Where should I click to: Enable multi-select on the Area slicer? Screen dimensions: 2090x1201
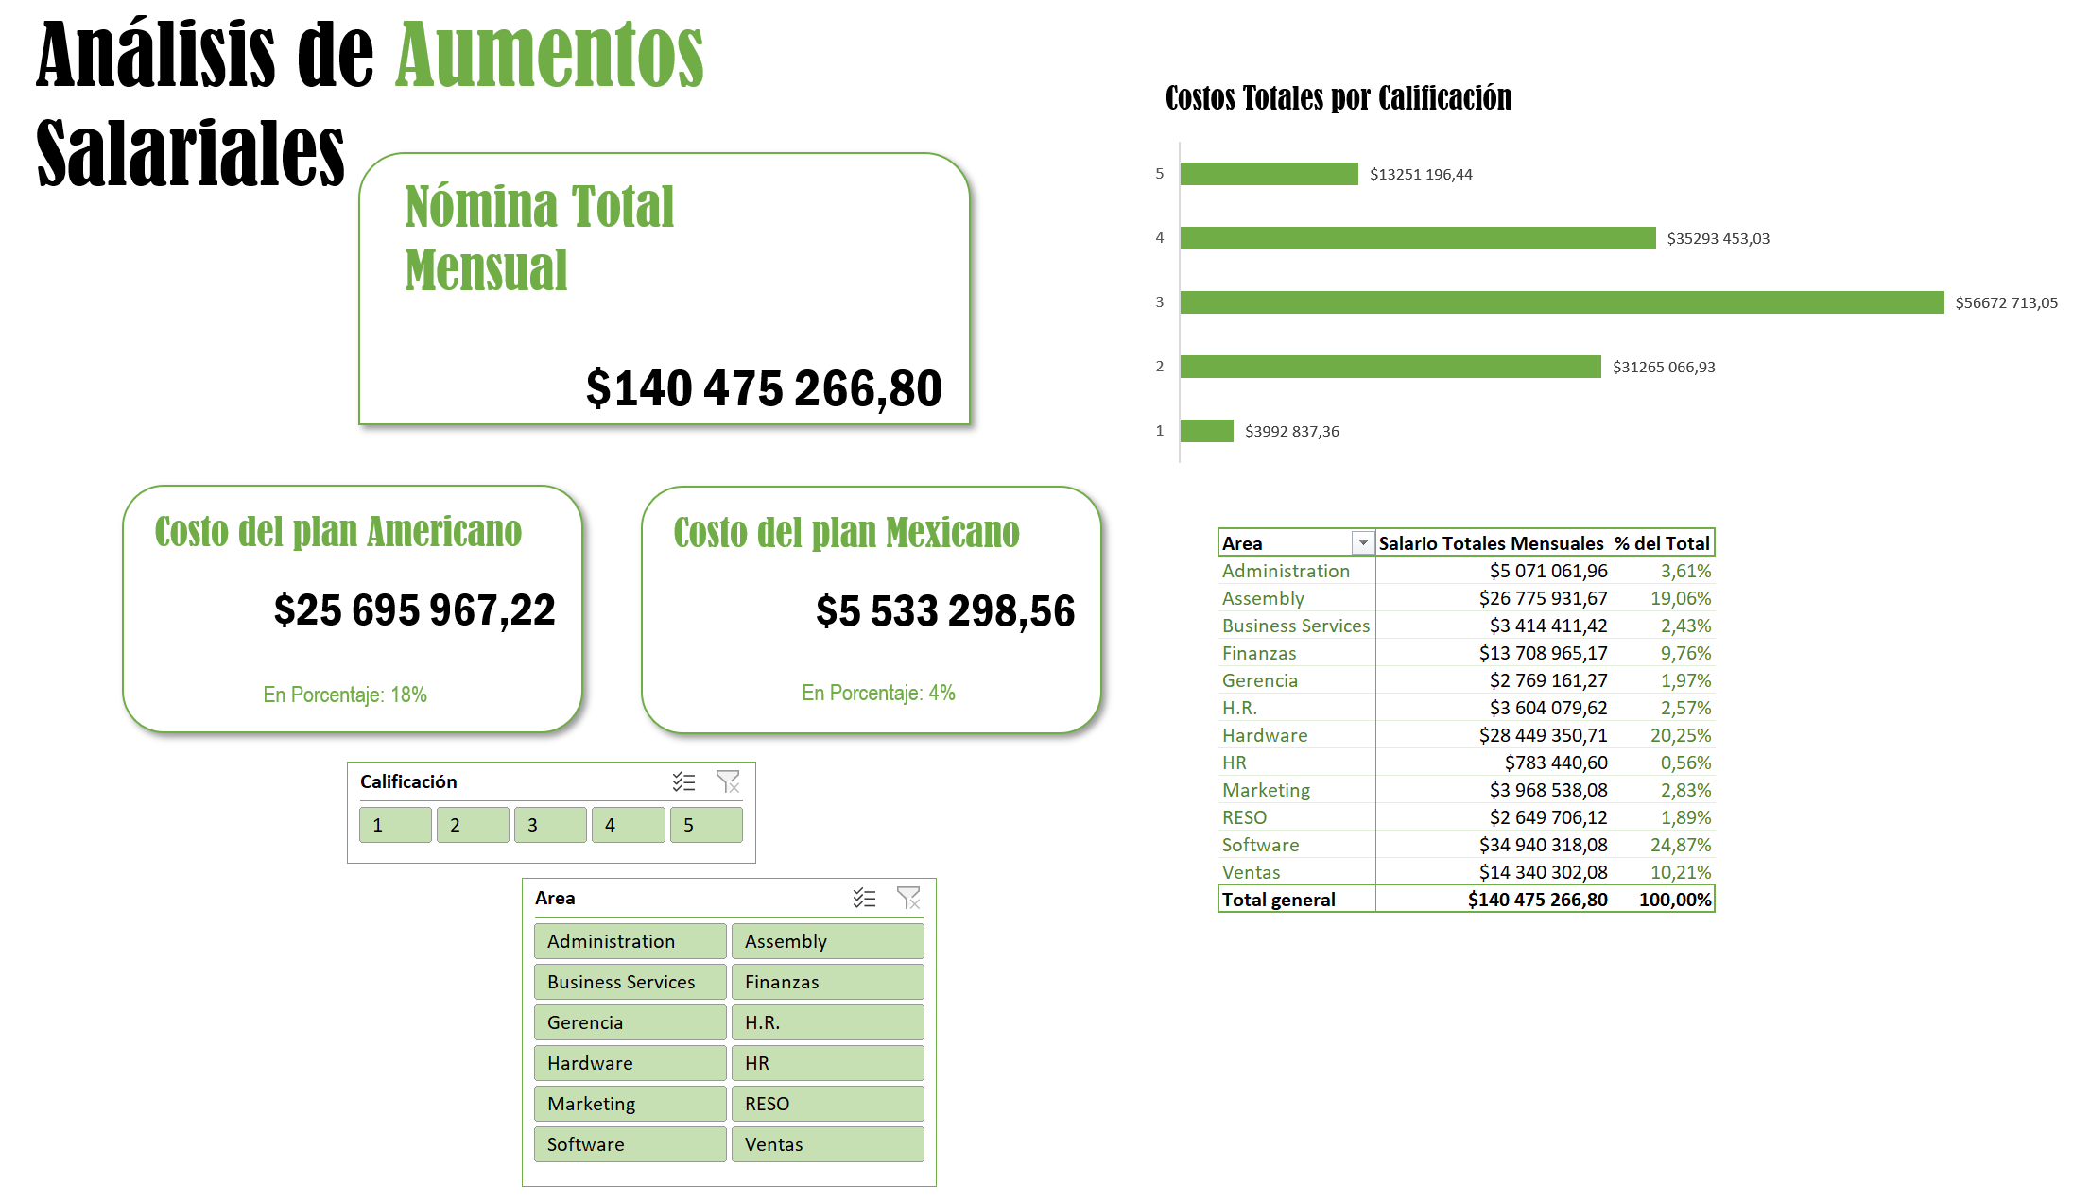(864, 899)
